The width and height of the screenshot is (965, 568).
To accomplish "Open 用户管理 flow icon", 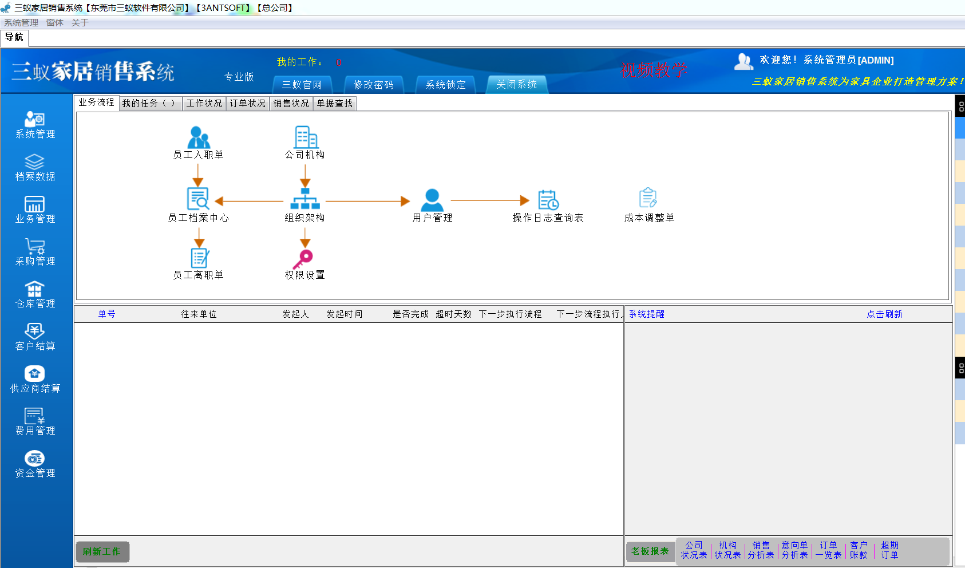I will tap(432, 200).
